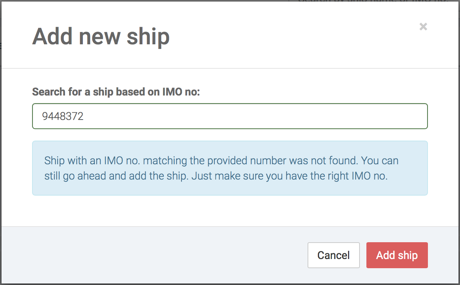Click the IMO number search field
460x285 pixels.
[230, 116]
